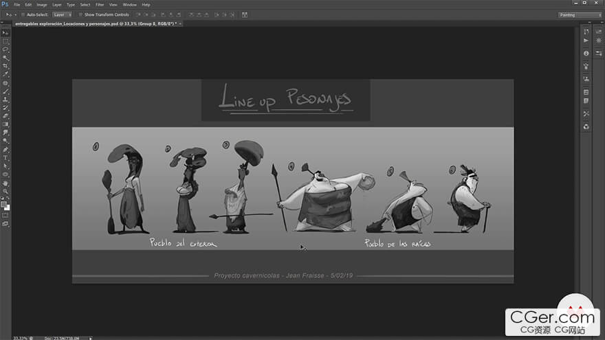The width and height of the screenshot is (605, 340).
Task: Open the Edit menu
Action: 28,5
